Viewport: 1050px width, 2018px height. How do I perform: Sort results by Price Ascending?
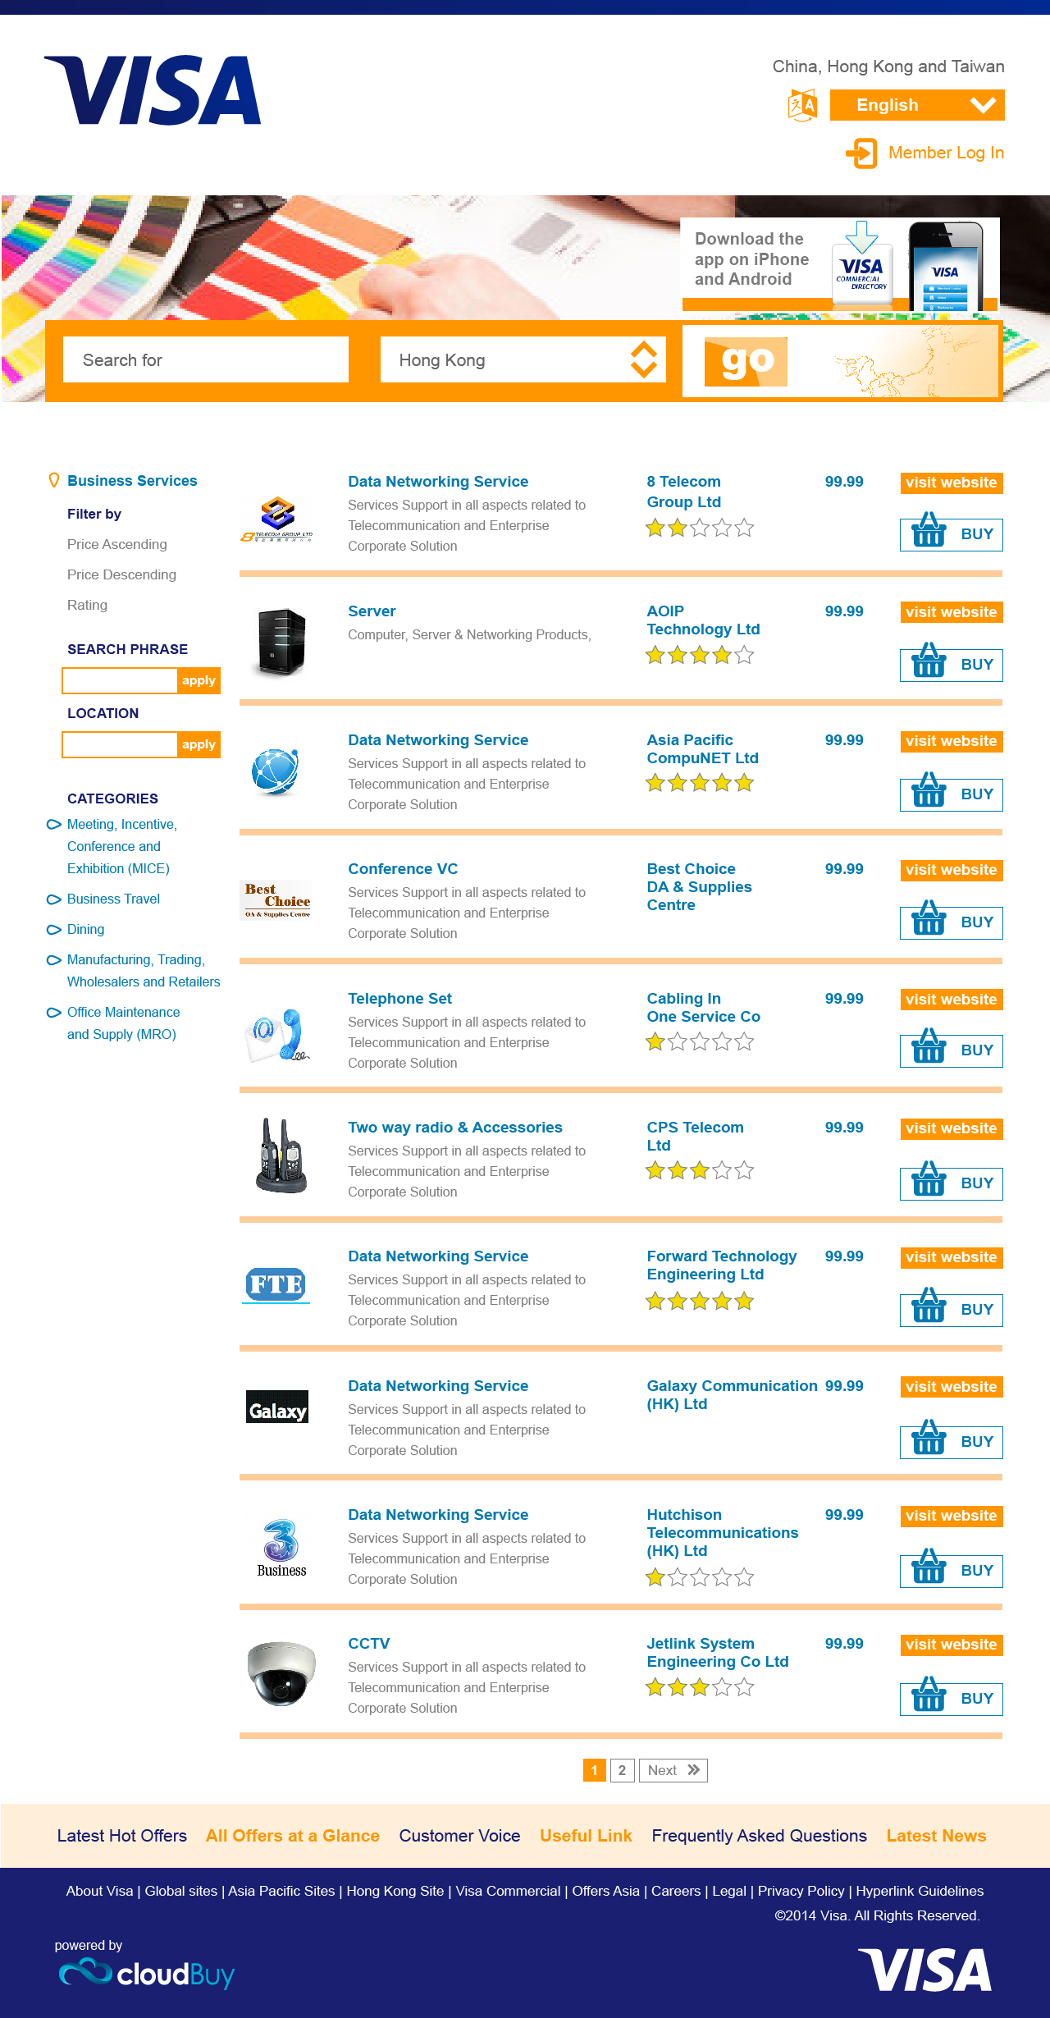click(x=117, y=545)
